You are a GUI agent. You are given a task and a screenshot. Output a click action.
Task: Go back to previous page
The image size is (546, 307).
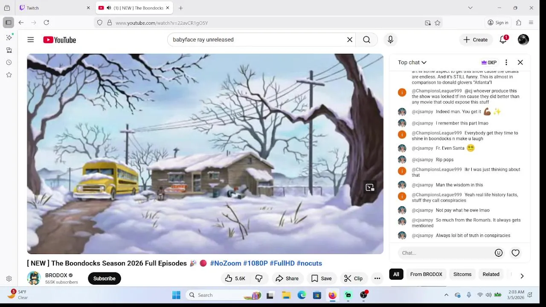pyautogui.click(x=21, y=23)
